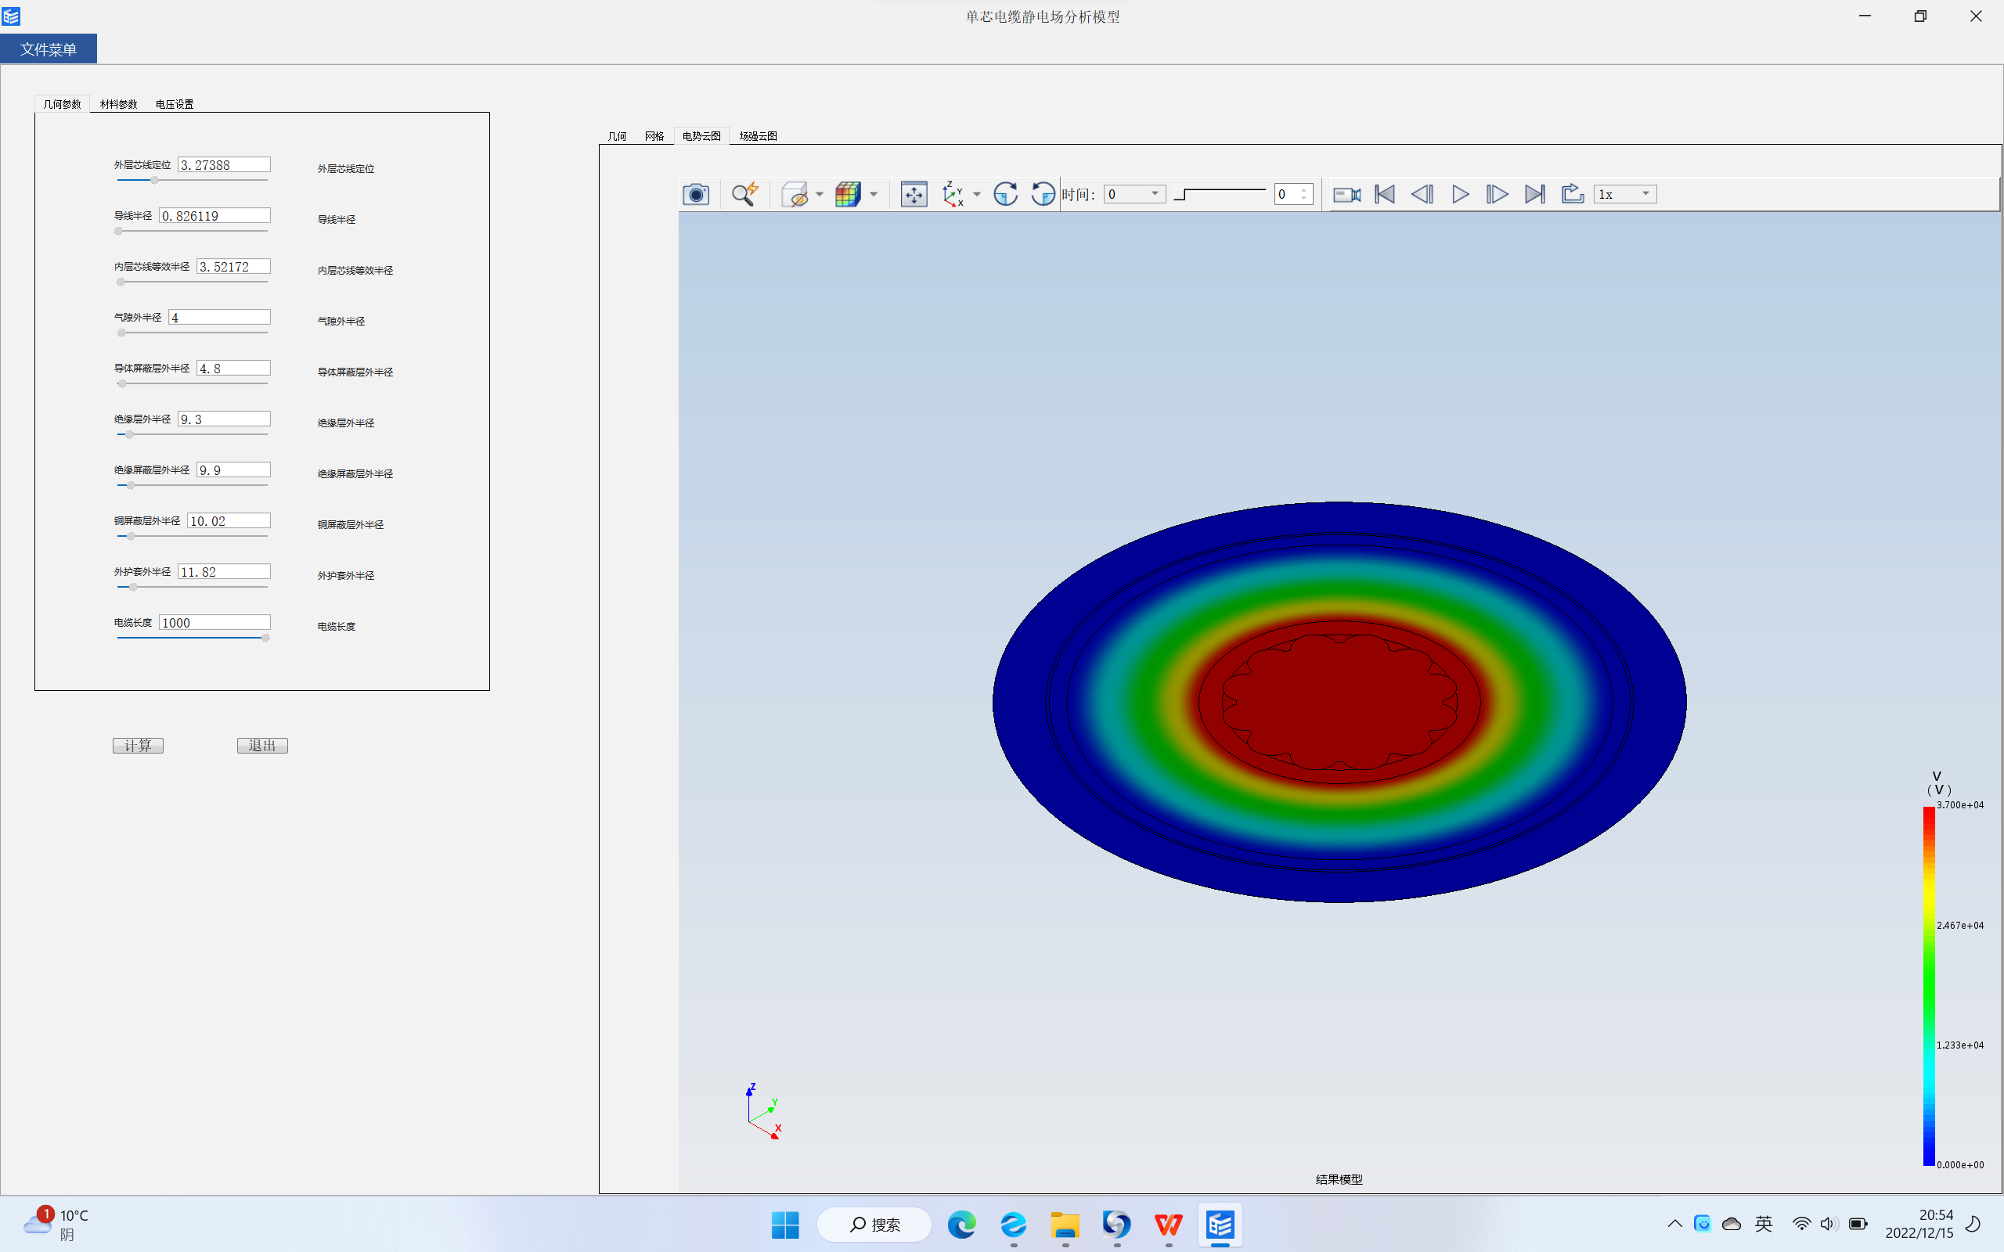
Task: Click the hide-geometry box with eye icon
Action: point(794,194)
